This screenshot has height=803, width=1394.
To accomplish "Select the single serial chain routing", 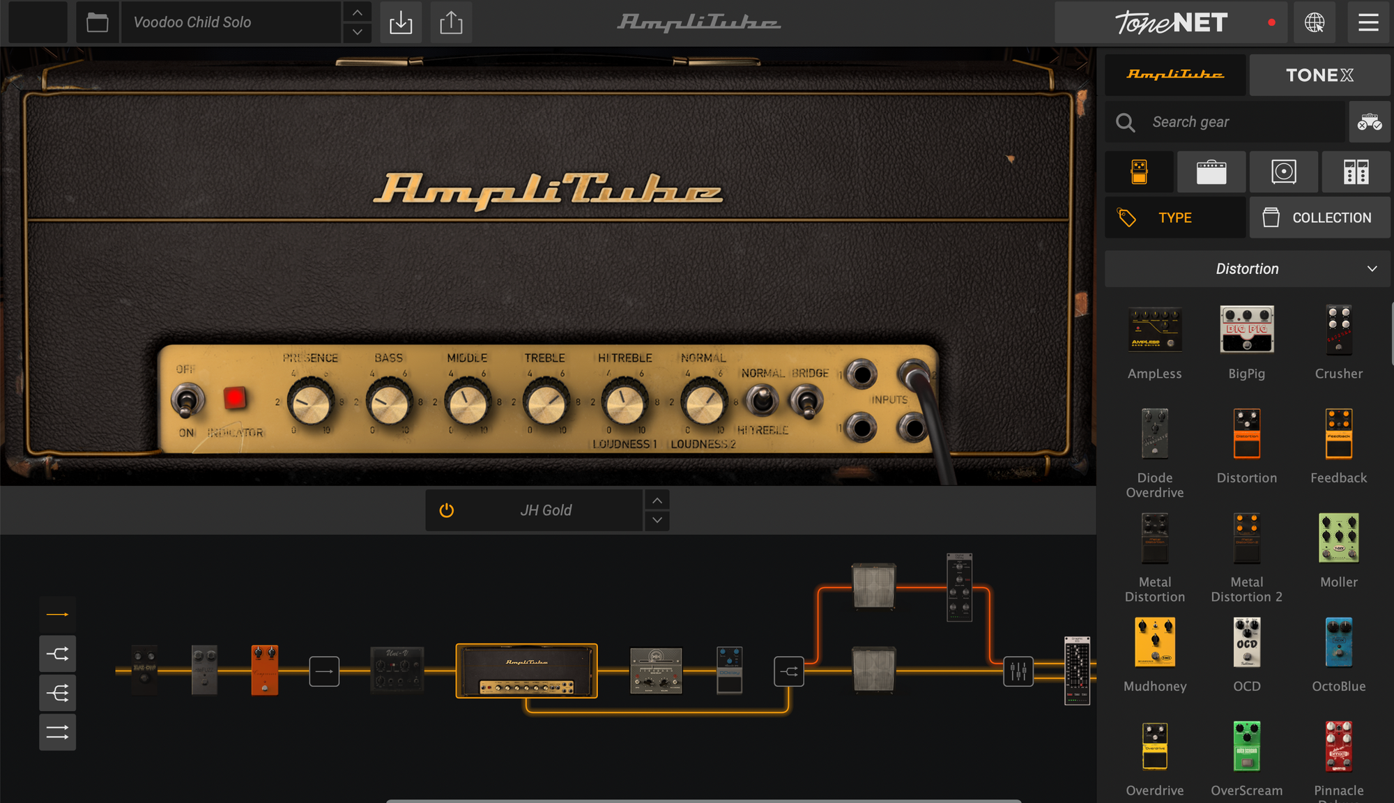I will pyautogui.click(x=57, y=615).
